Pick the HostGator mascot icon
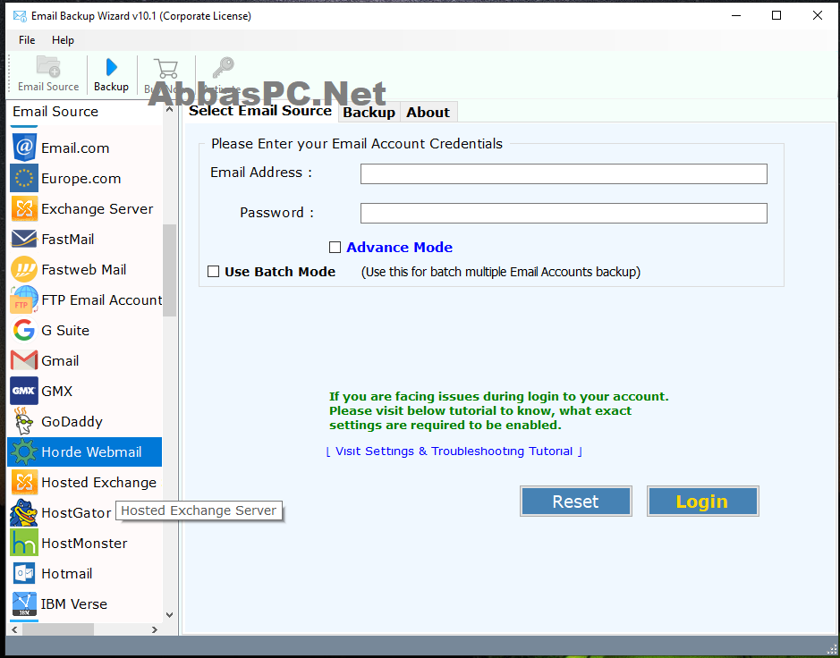Viewport: 840px width, 658px height. pyautogui.click(x=24, y=512)
